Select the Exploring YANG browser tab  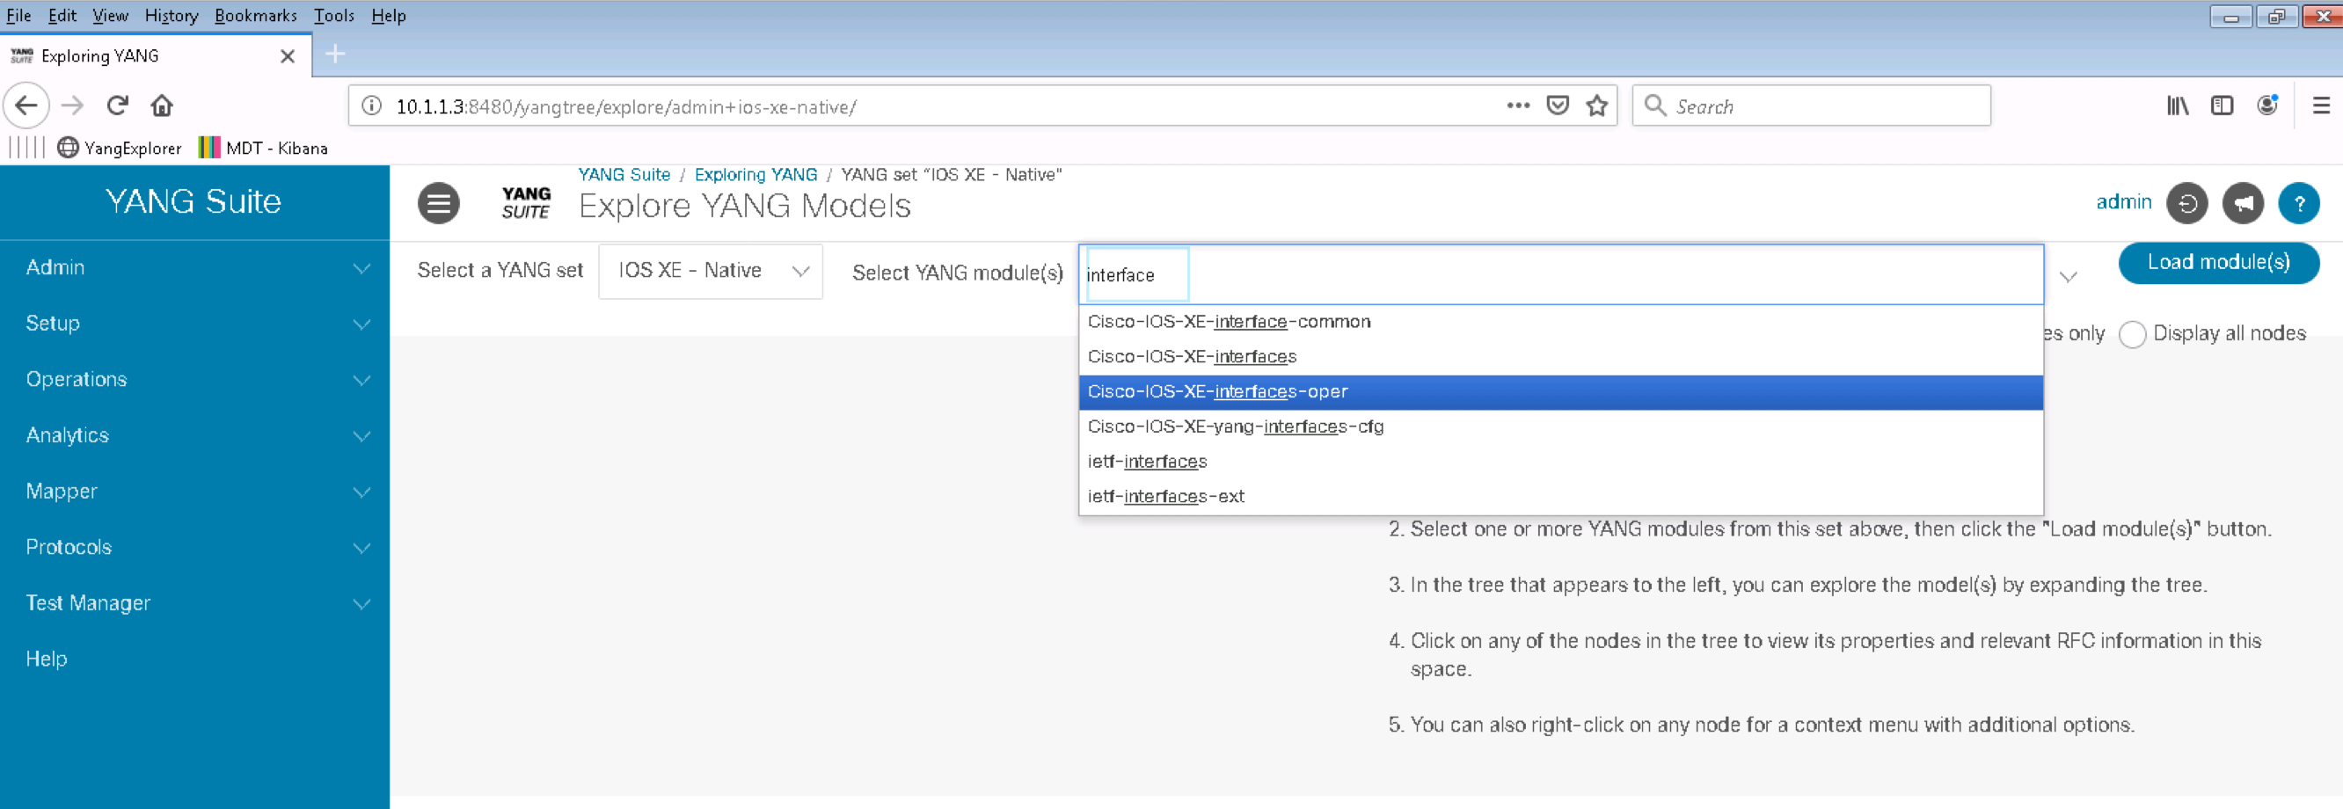(156, 55)
